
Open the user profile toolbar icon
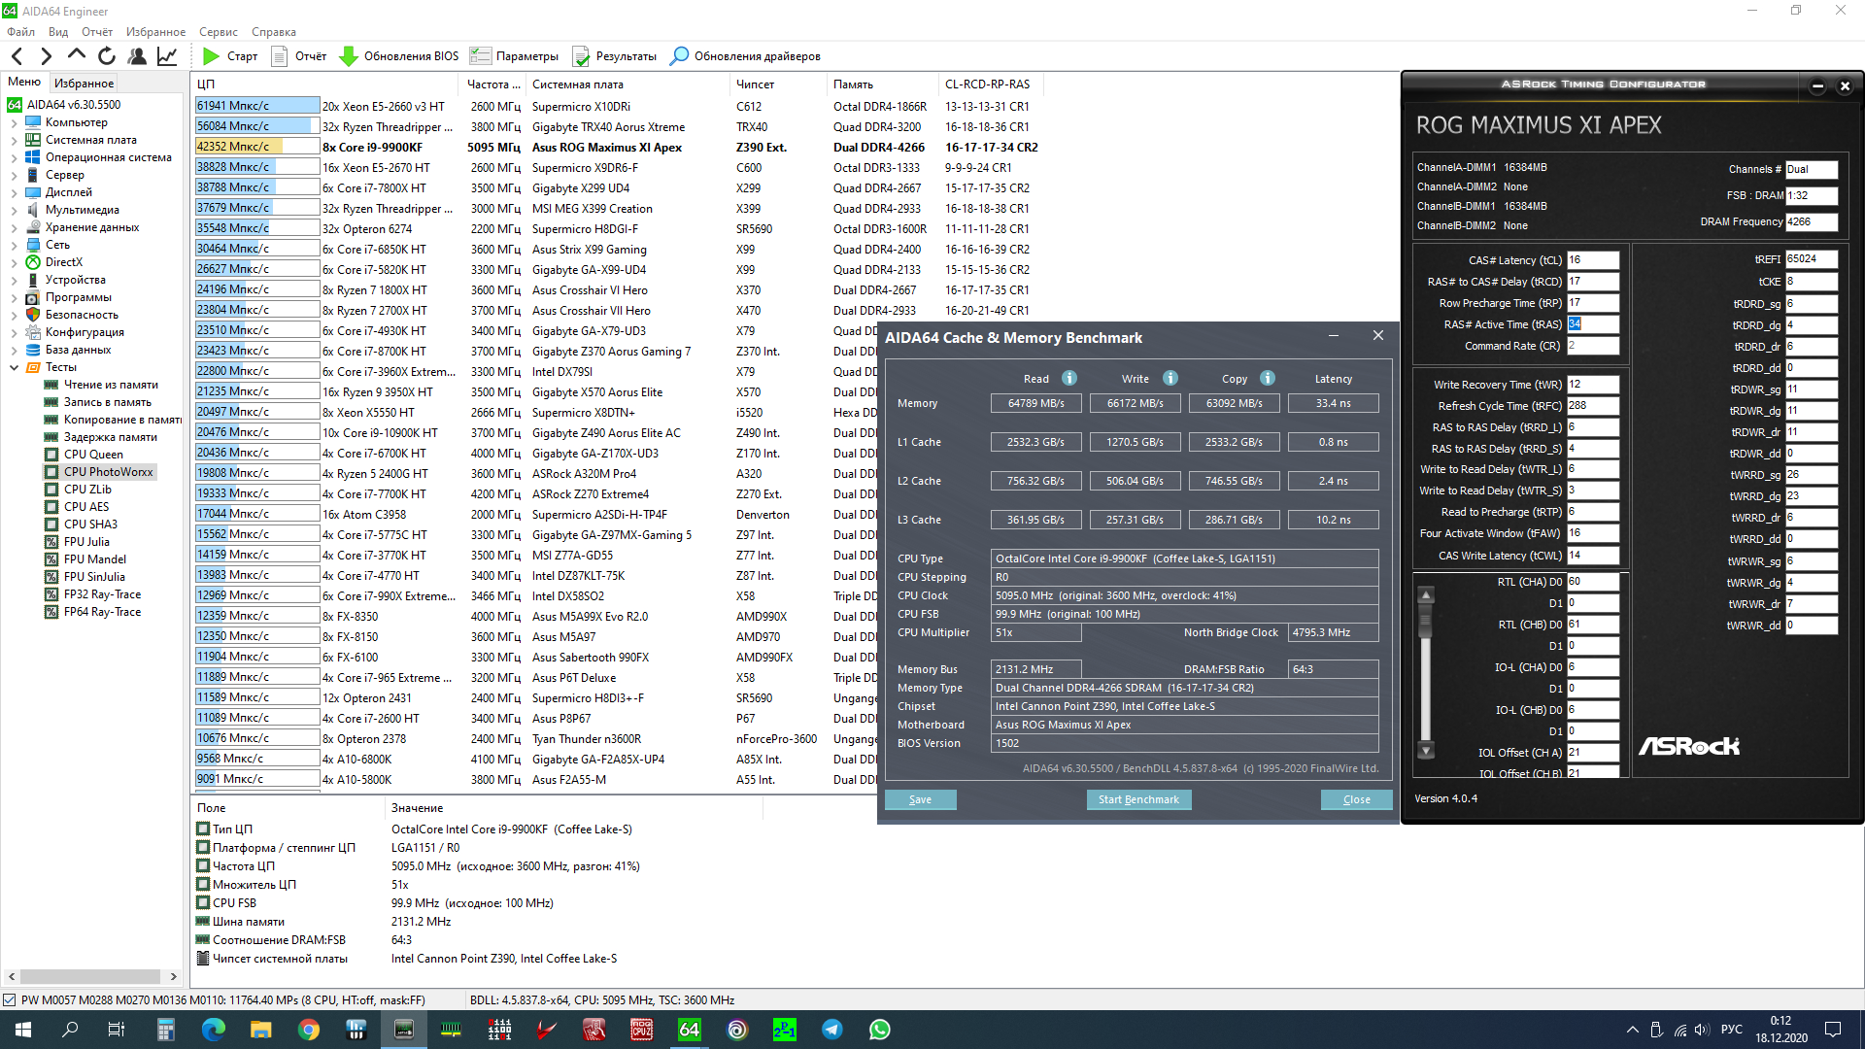click(137, 56)
